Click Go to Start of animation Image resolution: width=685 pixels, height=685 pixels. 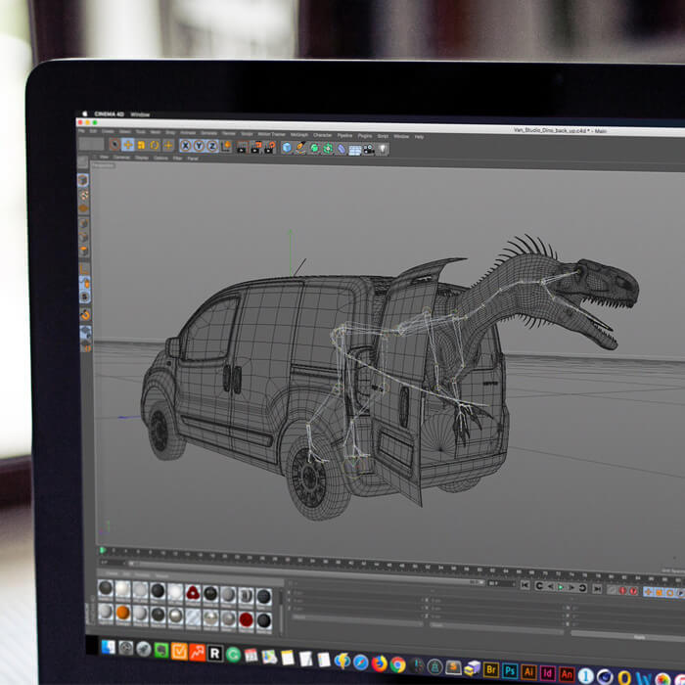point(525,585)
